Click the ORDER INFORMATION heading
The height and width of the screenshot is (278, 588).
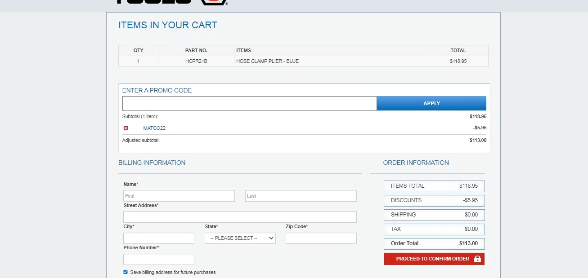pos(416,163)
